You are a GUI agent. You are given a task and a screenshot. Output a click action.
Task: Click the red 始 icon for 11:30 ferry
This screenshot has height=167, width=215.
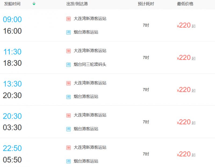tap(69, 51)
